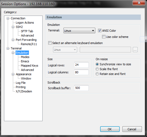This screenshot has width=147, height=137.
Task: Select Mapped Keys in category tree
Action: tap(29, 66)
